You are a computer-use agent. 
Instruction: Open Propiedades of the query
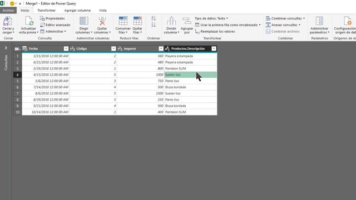tap(52, 18)
